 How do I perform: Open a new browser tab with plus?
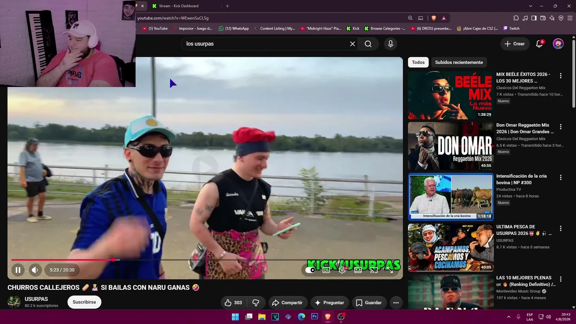coord(227,6)
